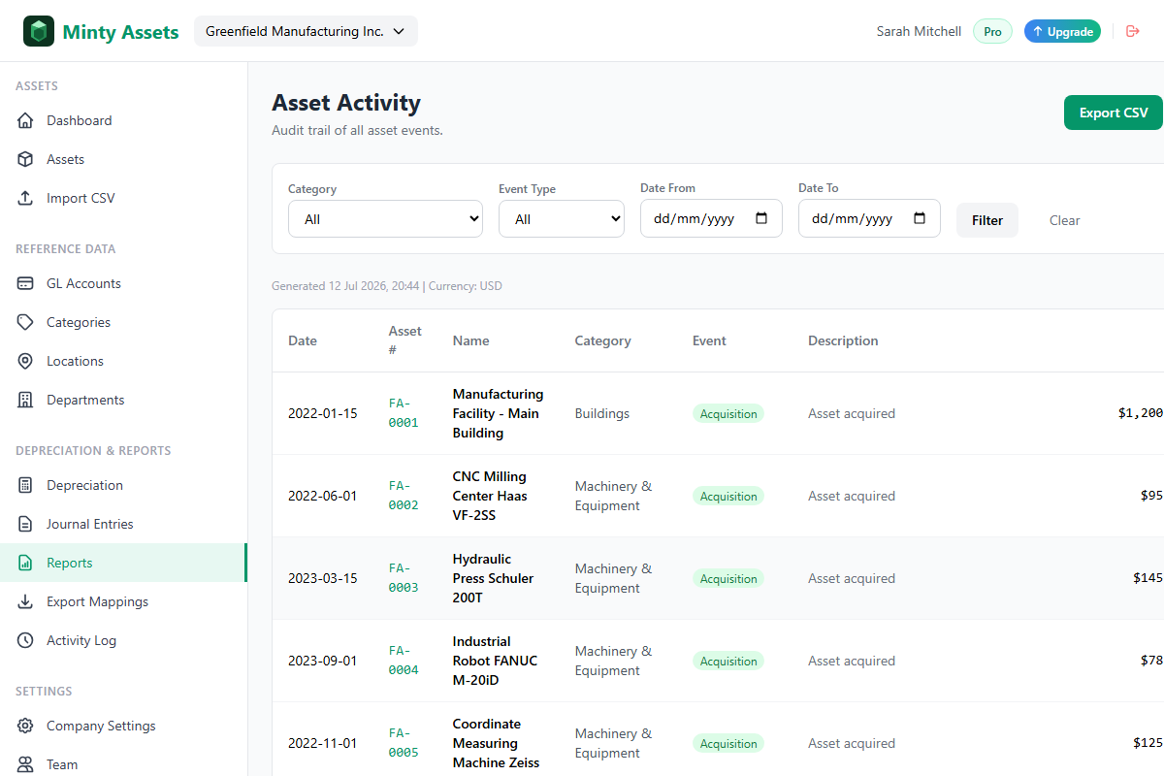The height and width of the screenshot is (776, 1164).
Task: Click the Date column header
Action: tap(303, 340)
